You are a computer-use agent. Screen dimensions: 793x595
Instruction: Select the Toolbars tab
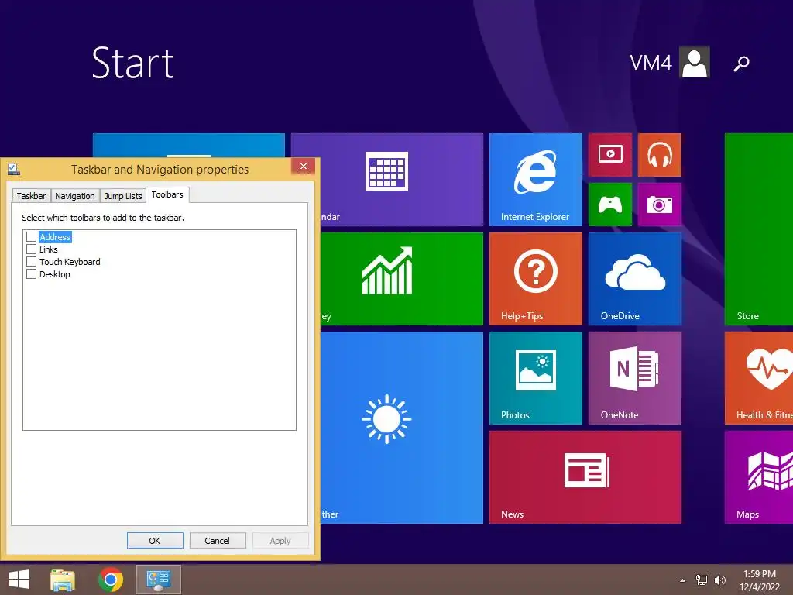[167, 194]
